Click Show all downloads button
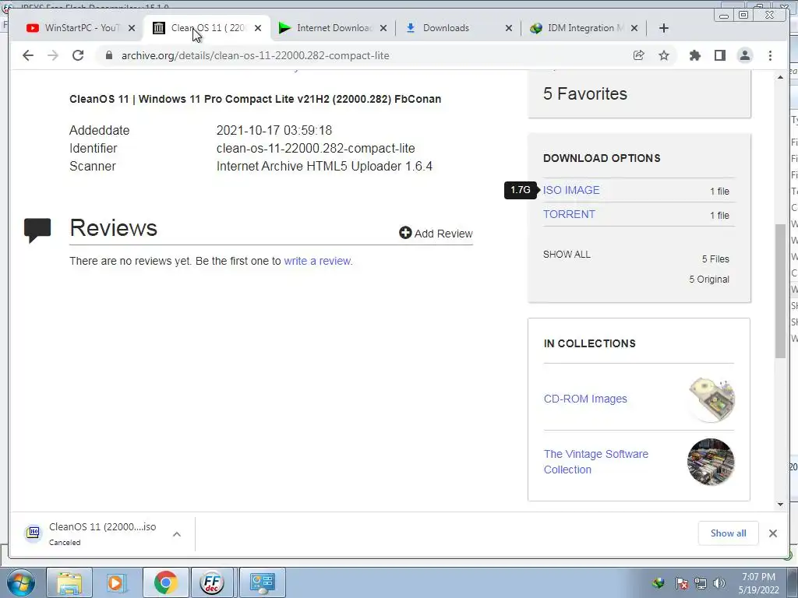This screenshot has width=798, height=598. click(x=729, y=533)
